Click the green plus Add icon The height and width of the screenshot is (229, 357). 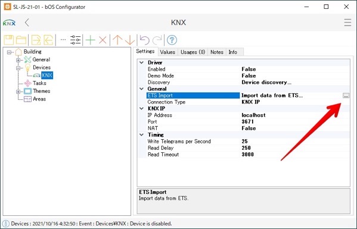pos(91,40)
